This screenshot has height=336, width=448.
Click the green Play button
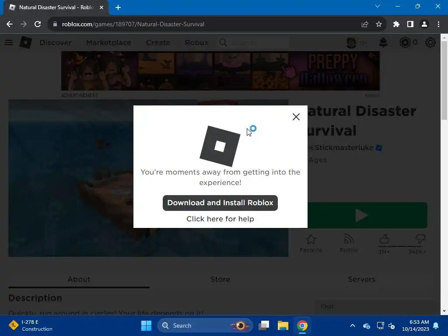click(367, 215)
